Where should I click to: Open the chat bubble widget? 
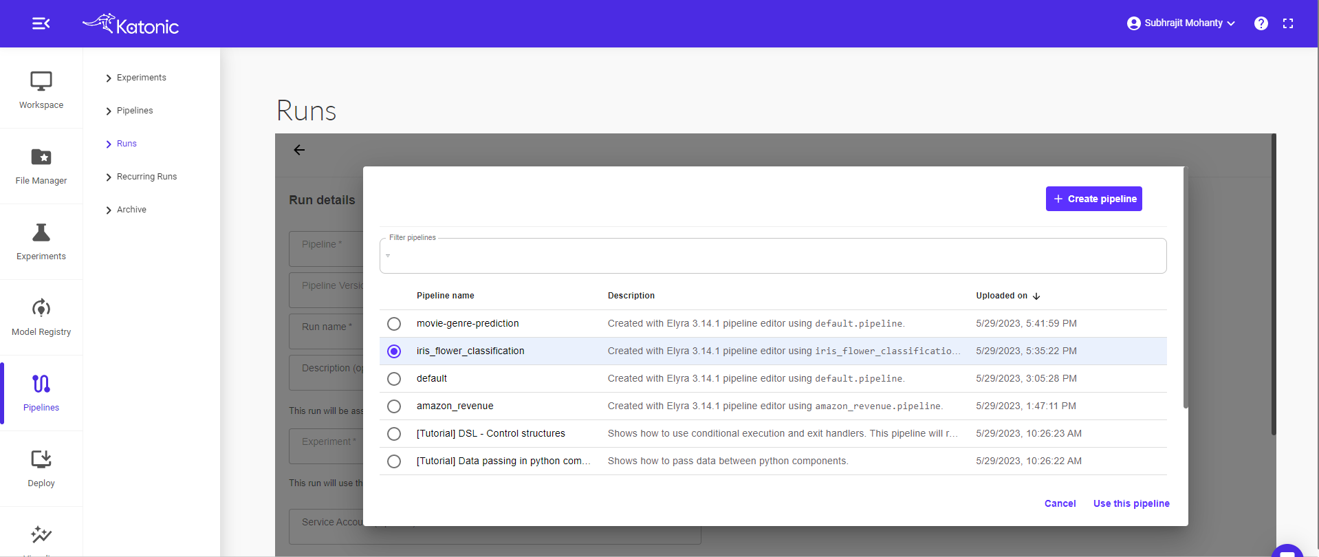(1287, 551)
